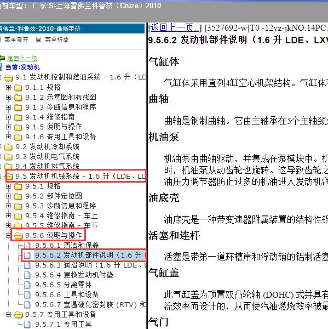Click folder icon of 9.1.2 示意图和布线图
Screen dimensions: 328x329
(18, 98)
